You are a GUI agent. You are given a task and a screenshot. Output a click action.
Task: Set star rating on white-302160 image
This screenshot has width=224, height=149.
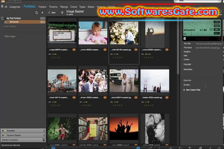pyautogui.click(x=118, y=58)
